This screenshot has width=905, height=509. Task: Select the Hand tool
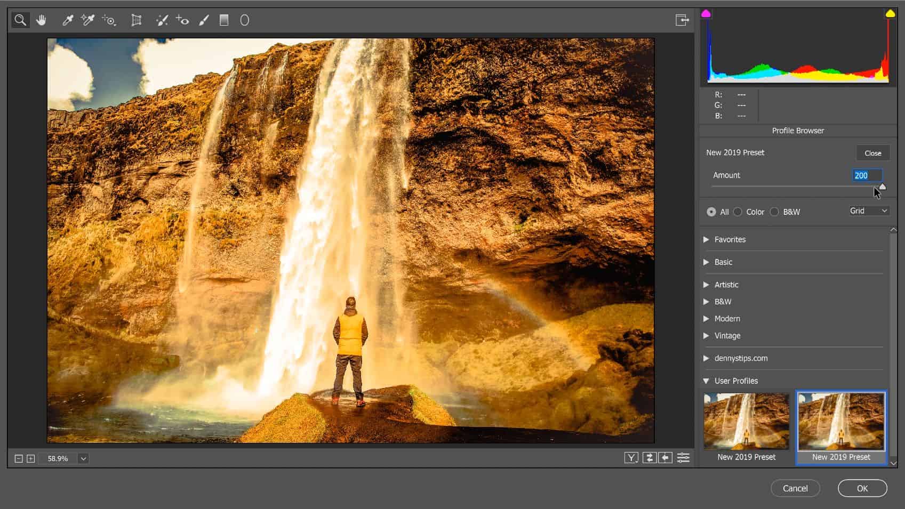coord(41,20)
